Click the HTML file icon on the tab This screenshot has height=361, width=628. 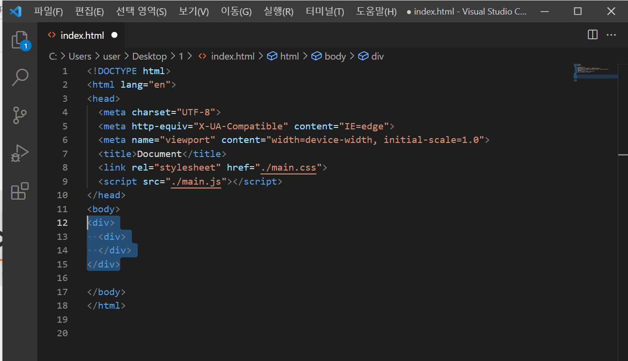click(x=52, y=35)
